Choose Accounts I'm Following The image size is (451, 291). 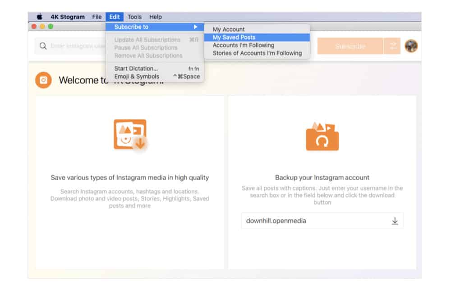pos(257,45)
